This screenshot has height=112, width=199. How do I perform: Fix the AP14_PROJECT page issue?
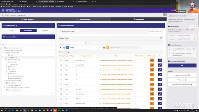coord(160,65)
